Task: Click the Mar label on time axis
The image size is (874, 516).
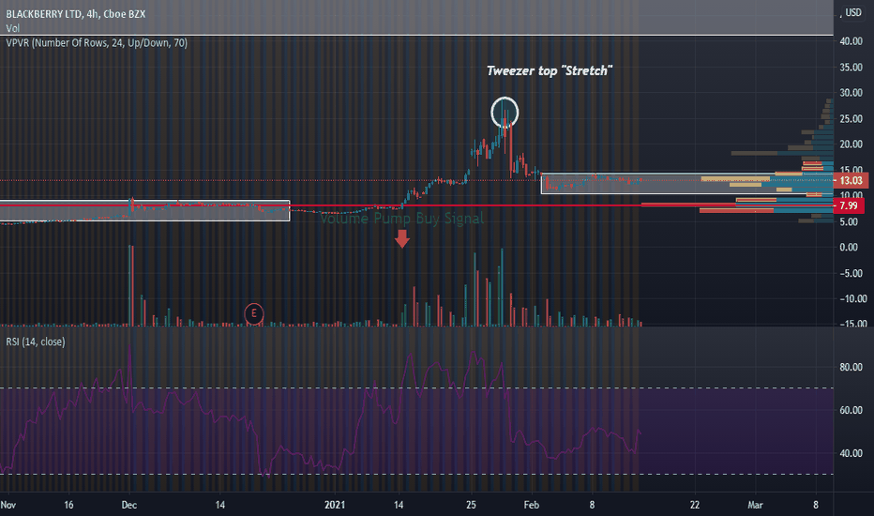Action: coord(755,505)
